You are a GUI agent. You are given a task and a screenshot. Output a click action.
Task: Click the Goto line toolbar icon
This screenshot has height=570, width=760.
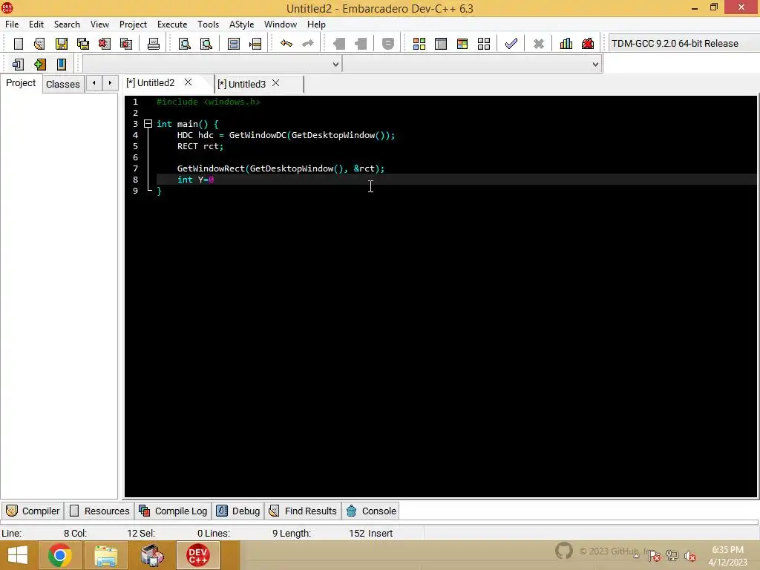pos(255,44)
